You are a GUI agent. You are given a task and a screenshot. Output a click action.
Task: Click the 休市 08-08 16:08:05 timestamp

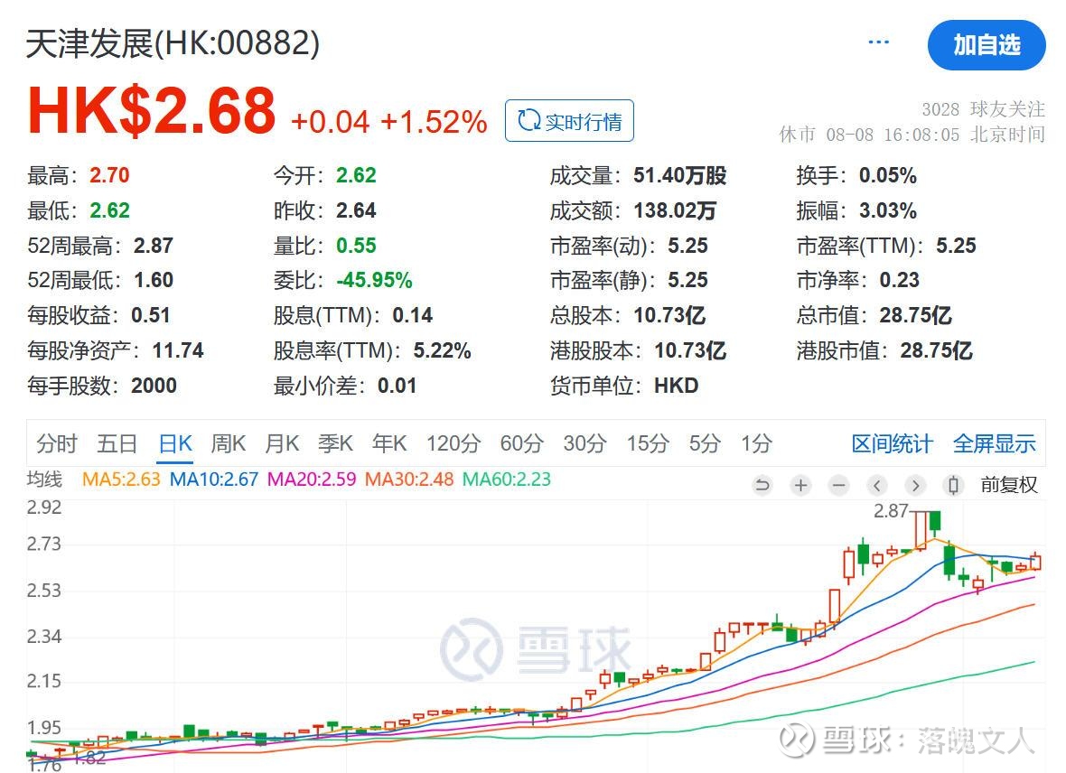click(912, 135)
